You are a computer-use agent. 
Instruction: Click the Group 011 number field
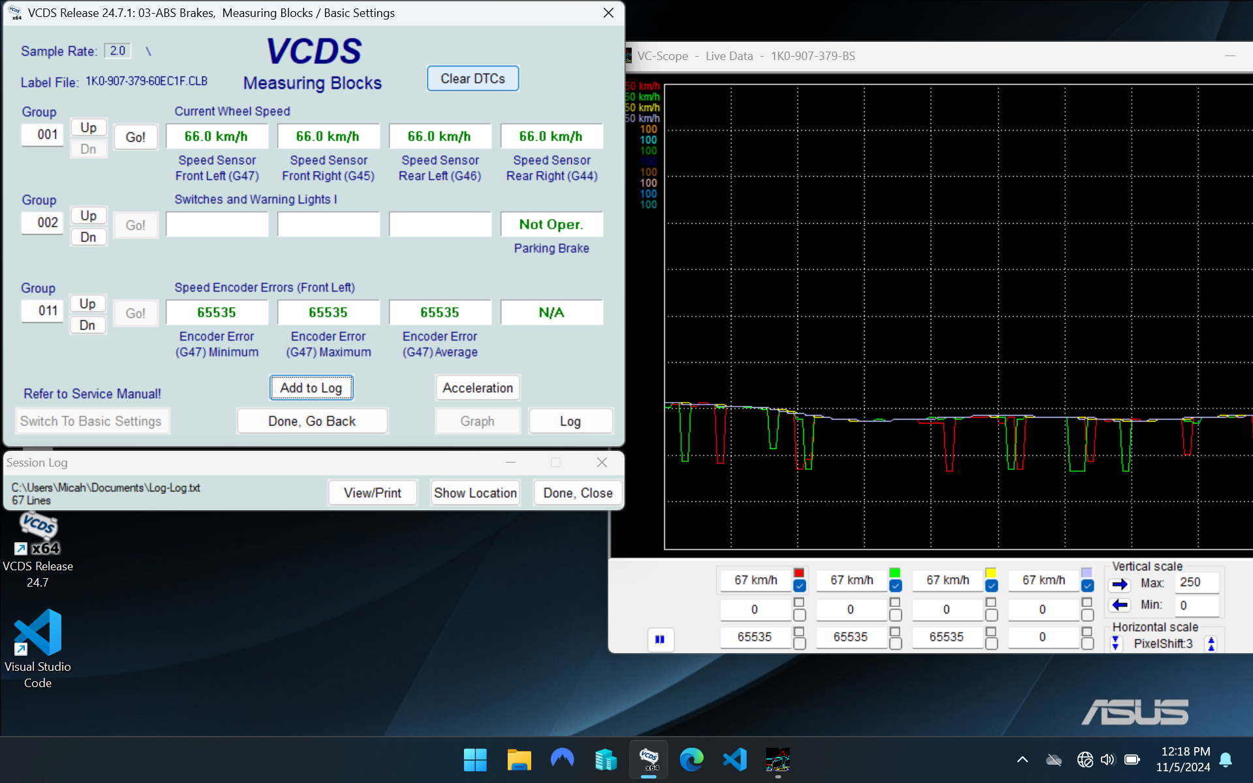click(42, 311)
